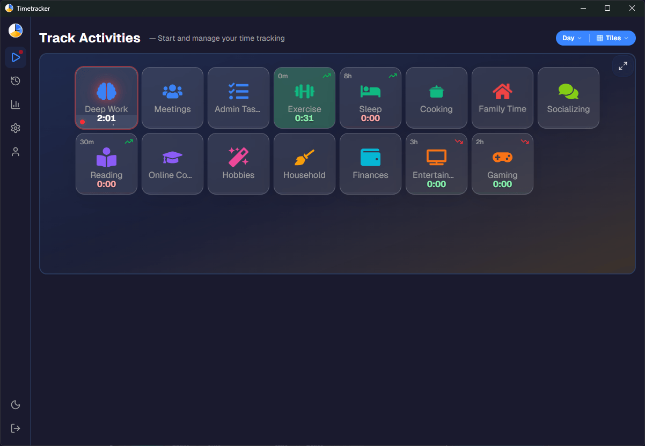Open the Day period dropdown
Screen dimensions: 645x446
(571, 38)
